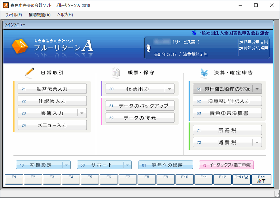The width and height of the screenshot is (280, 198).
Task: Click the データのバックアップ button
Action: (140, 106)
